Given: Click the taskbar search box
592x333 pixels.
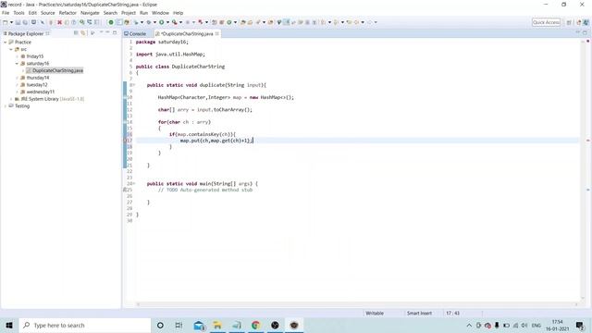Looking at the screenshot, I should [85, 325].
